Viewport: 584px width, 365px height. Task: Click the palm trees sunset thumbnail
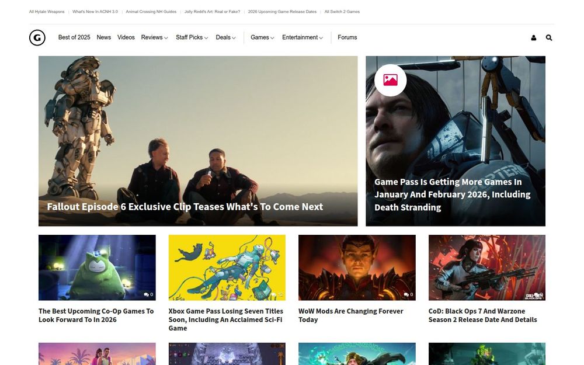[97, 354]
